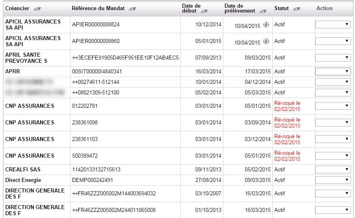Image resolution: width=355 pixels, height=218 pixels.
Task: Click the ascending sort arrow for Créancier
Action: tap(35, 9)
